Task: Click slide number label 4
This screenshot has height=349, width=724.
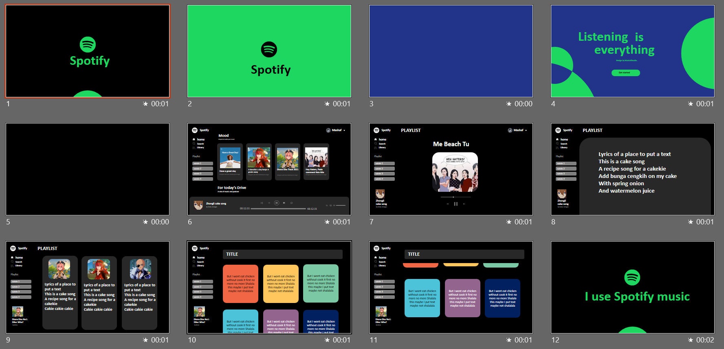Action: tap(553, 104)
